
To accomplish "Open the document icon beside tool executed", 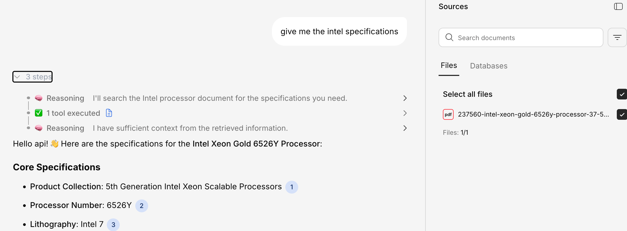I will 109,113.
